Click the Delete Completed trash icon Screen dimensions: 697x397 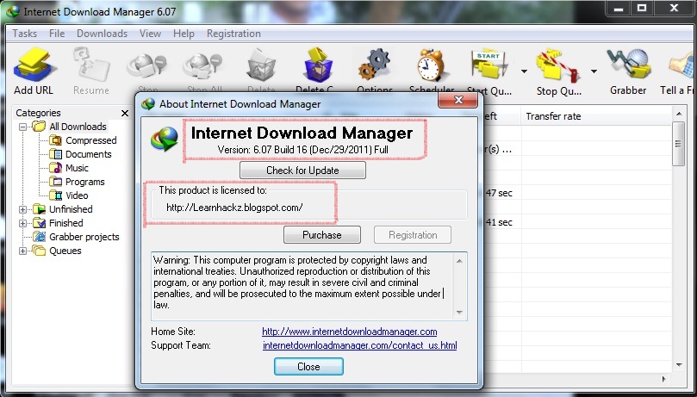coord(317,65)
